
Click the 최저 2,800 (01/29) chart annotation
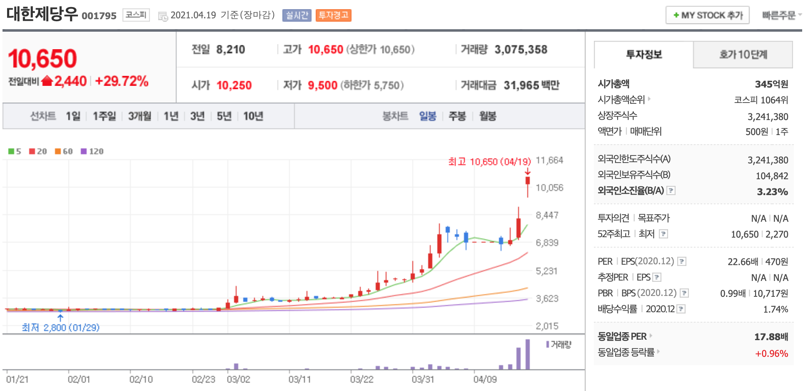61,327
